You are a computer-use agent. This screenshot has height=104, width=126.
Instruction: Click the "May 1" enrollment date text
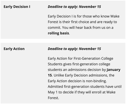[53, 92]
